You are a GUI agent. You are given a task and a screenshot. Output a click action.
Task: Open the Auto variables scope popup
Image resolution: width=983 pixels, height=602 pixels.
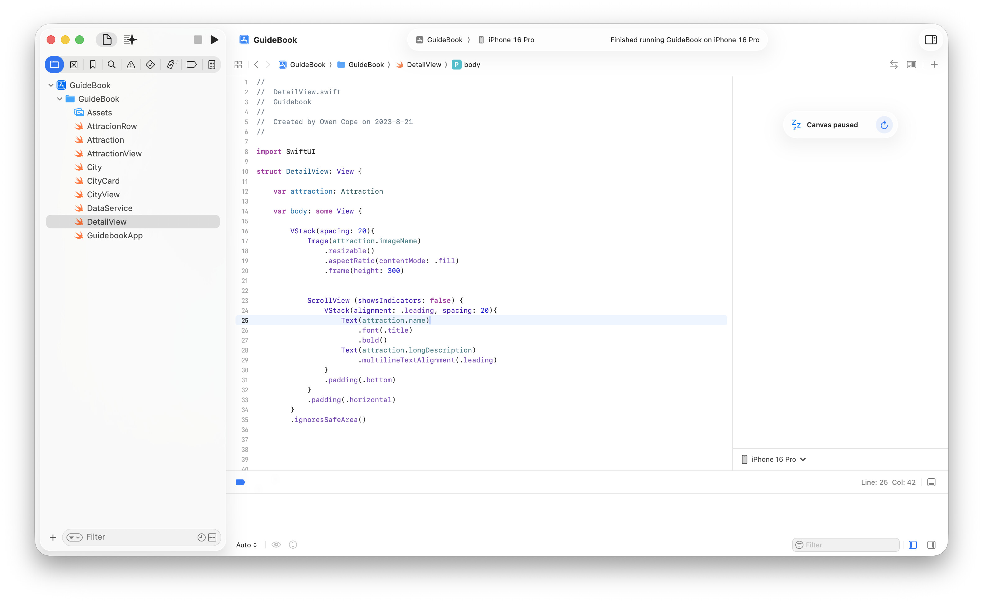coord(246,545)
